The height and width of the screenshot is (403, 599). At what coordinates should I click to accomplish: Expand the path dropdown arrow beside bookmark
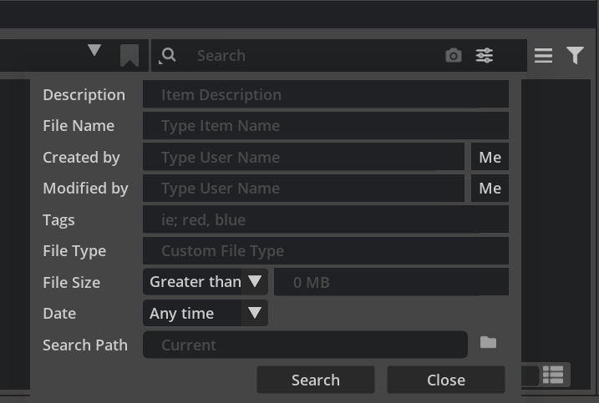pyautogui.click(x=94, y=50)
